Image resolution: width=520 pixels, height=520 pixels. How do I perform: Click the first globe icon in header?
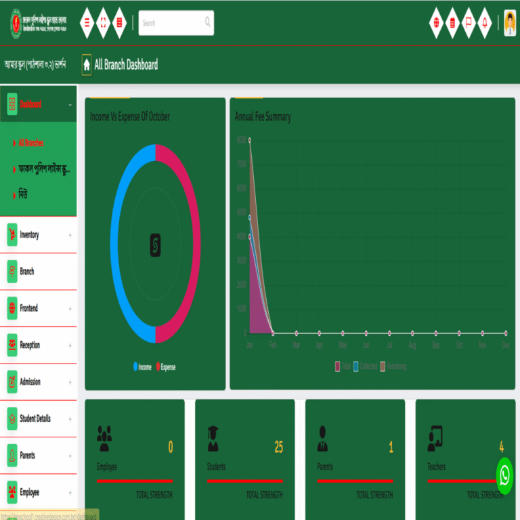click(x=436, y=22)
